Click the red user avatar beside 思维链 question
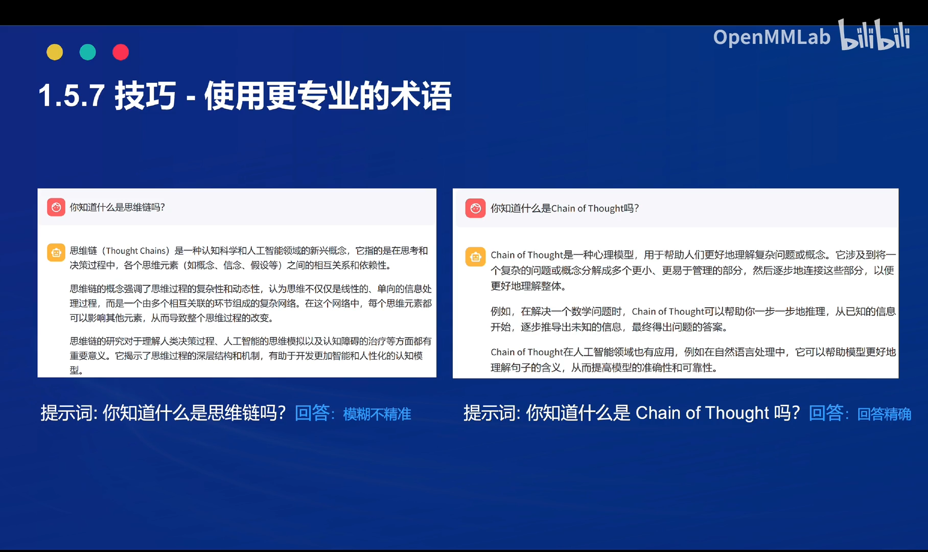This screenshot has height=552, width=928. point(55,208)
